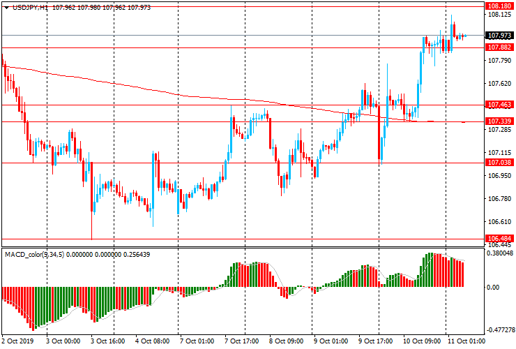Click the 107.115 price scale value

[499, 153]
